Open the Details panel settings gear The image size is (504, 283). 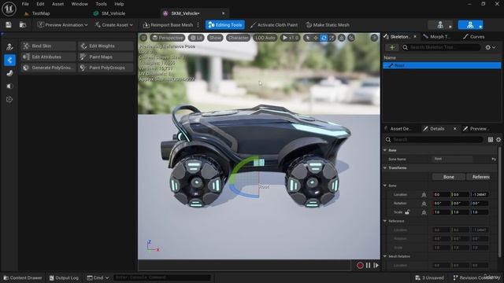click(x=498, y=140)
